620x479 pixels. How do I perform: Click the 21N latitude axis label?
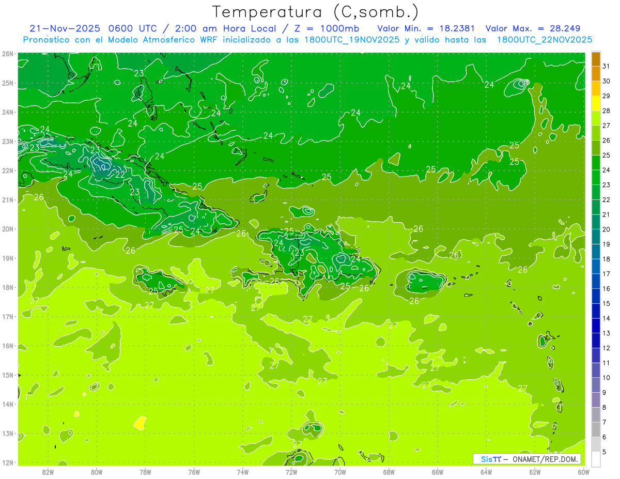click(8, 199)
